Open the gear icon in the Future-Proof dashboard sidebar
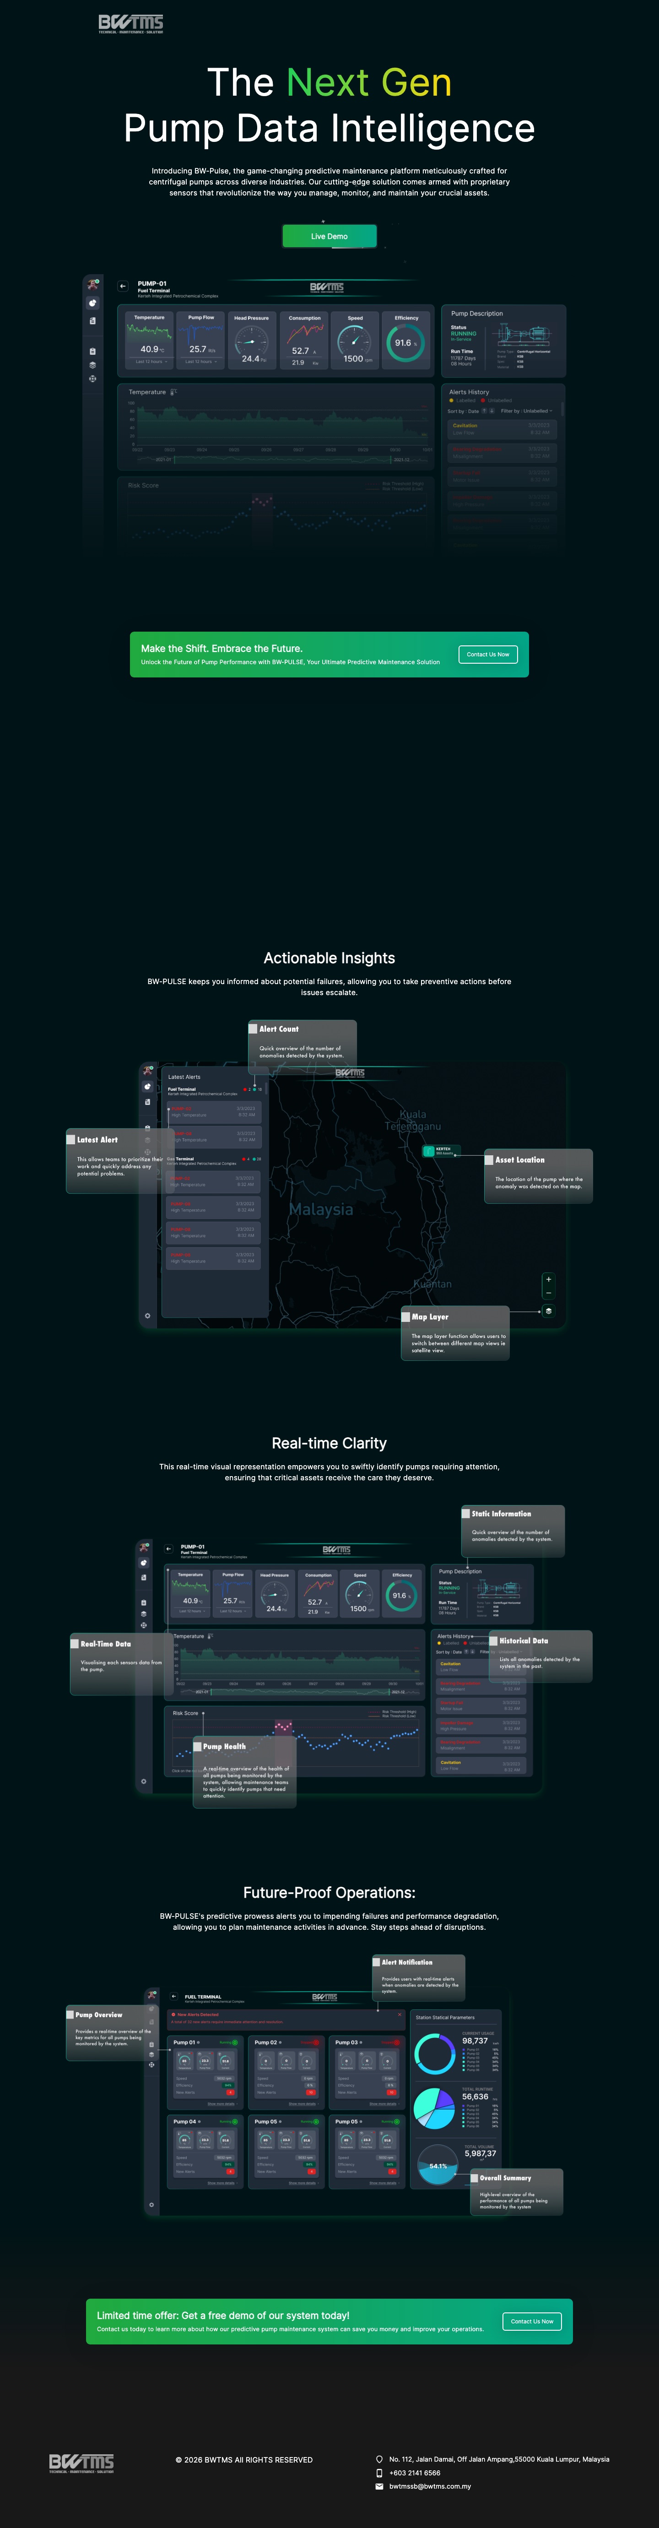659x2528 pixels. tap(151, 2205)
